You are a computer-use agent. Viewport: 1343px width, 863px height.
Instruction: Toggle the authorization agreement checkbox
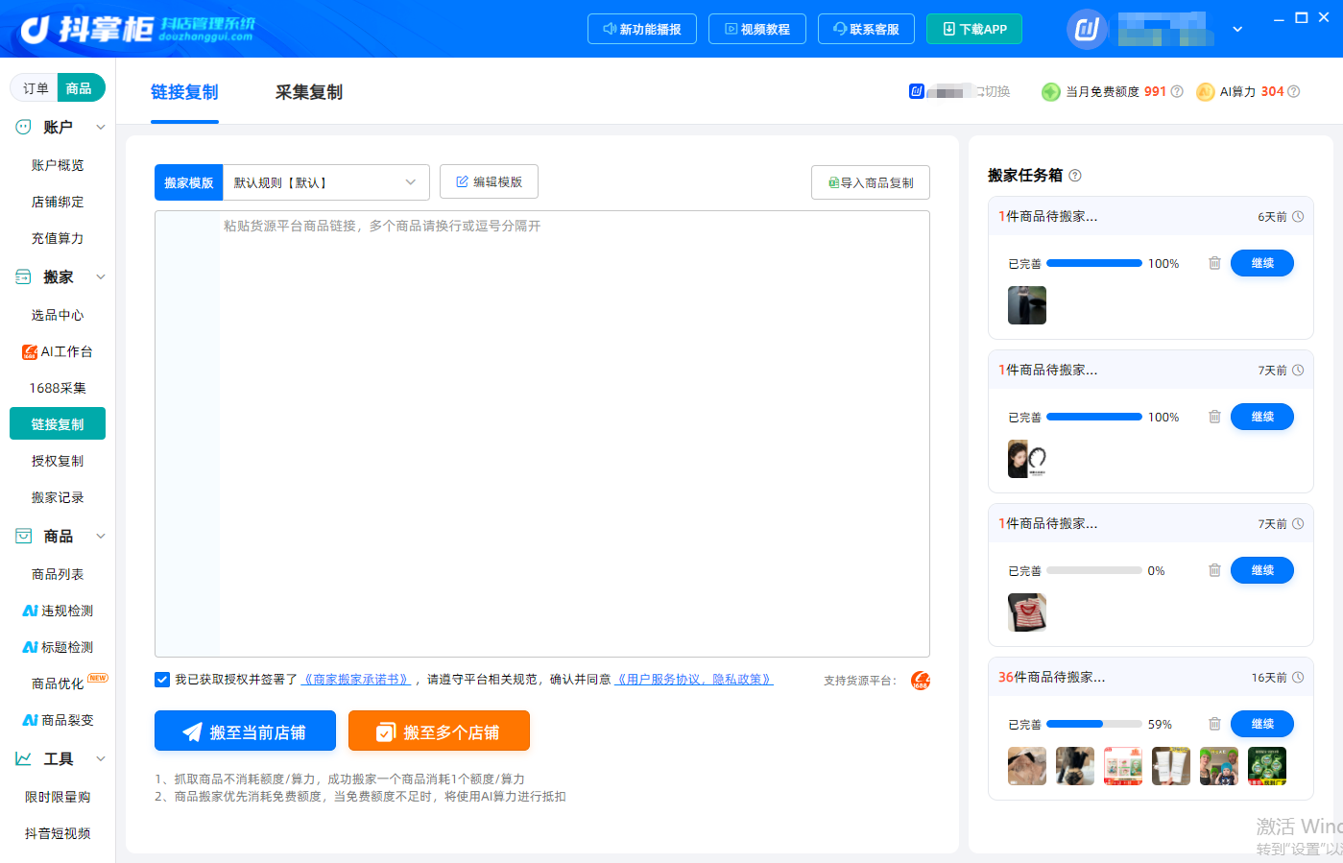[162, 680]
